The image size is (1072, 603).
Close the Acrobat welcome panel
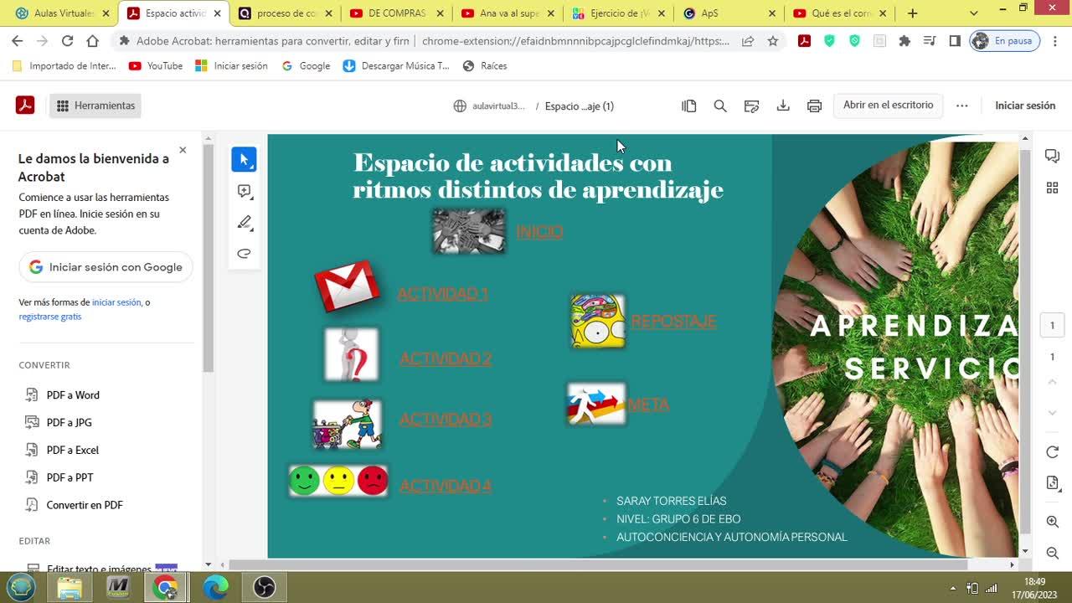tap(183, 150)
